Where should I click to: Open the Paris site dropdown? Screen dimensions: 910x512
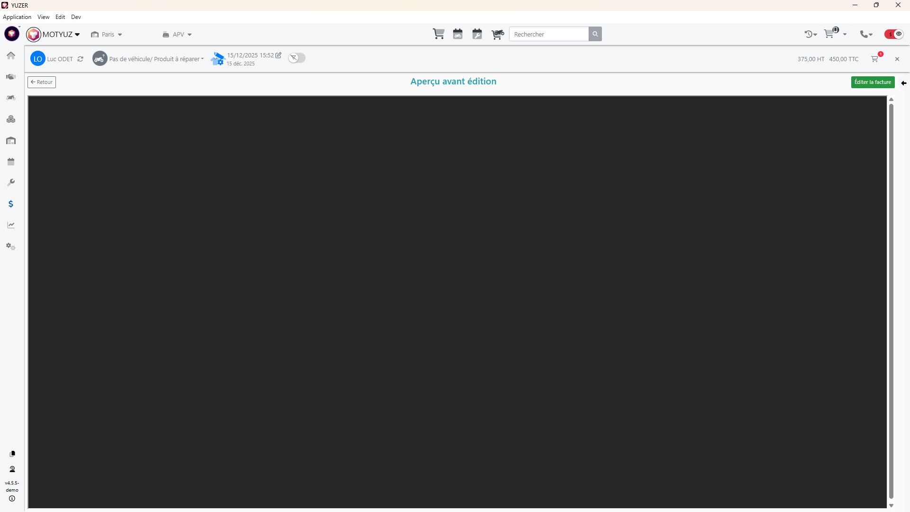tap(107, 35)
